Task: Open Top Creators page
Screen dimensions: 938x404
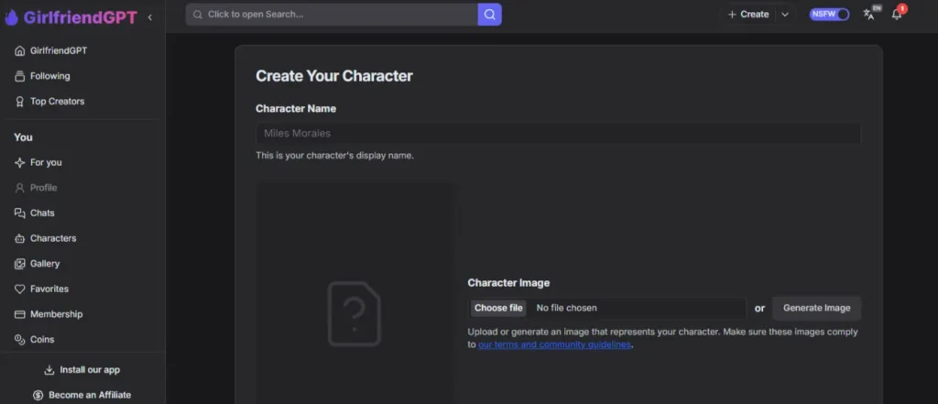Action: point(57,101)
